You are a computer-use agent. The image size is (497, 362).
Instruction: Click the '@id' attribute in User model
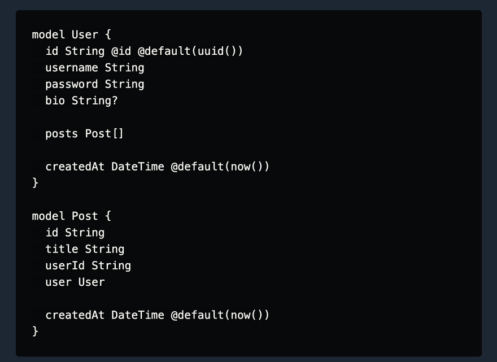pyautogui.click(x=121, y=51)
